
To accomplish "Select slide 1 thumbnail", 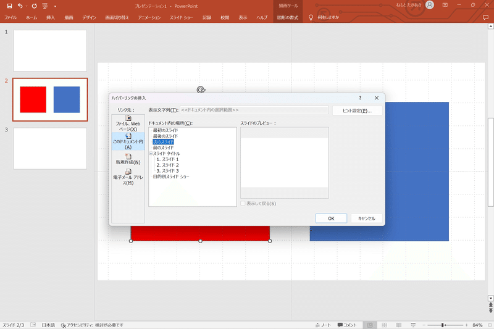I will [50, 51].
